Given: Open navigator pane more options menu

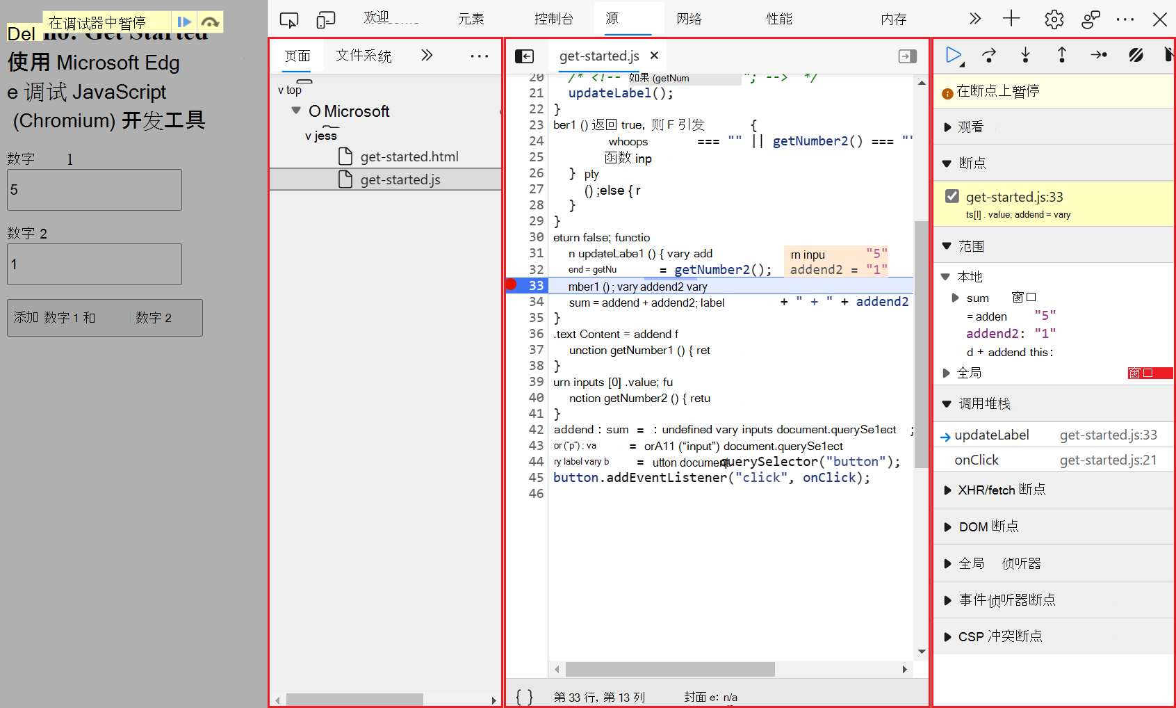Looking at the screenshot, I should [x=480, y=56].
